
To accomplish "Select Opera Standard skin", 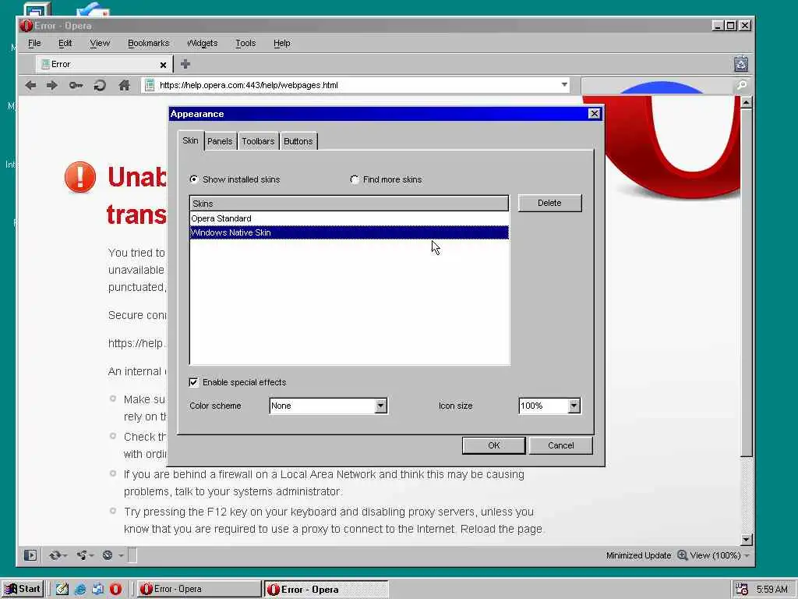I will click(349, 218).
